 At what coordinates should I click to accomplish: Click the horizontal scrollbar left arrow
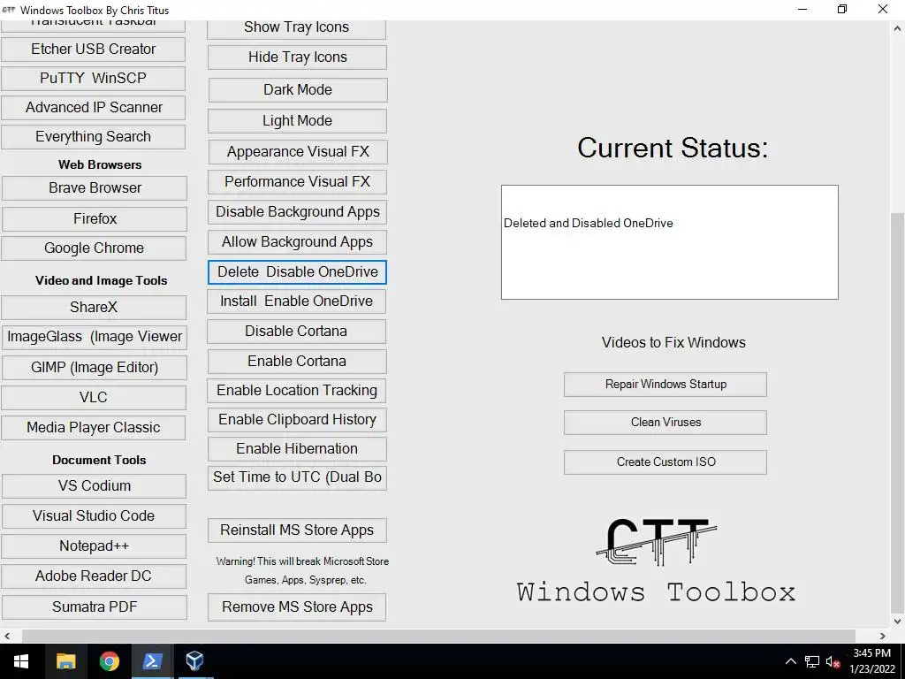tap(7, 636)
